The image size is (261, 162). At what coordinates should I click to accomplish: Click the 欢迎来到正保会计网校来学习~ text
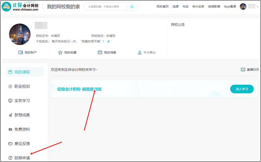(74, 69)
